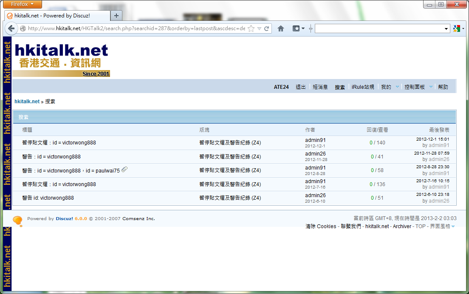Bookmark this page with the star icon

pyautogui.click(x=251, y=28)
